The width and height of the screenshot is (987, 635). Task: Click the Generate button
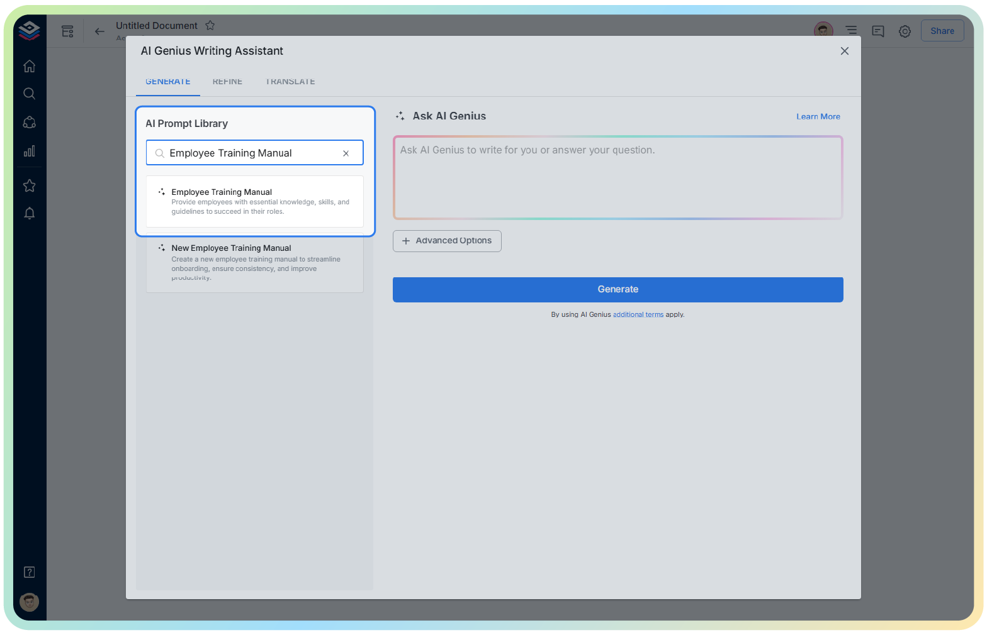[618, 290]
